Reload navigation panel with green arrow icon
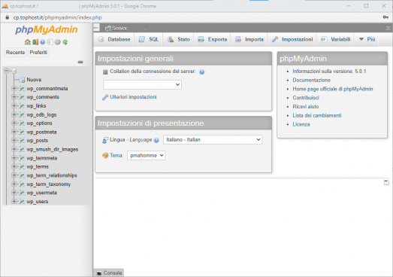The width and height of the screenshot is (393, 277). coord(65,42)
